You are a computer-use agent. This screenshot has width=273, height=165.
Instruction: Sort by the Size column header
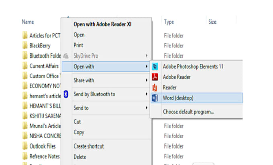tap(212, 22)
